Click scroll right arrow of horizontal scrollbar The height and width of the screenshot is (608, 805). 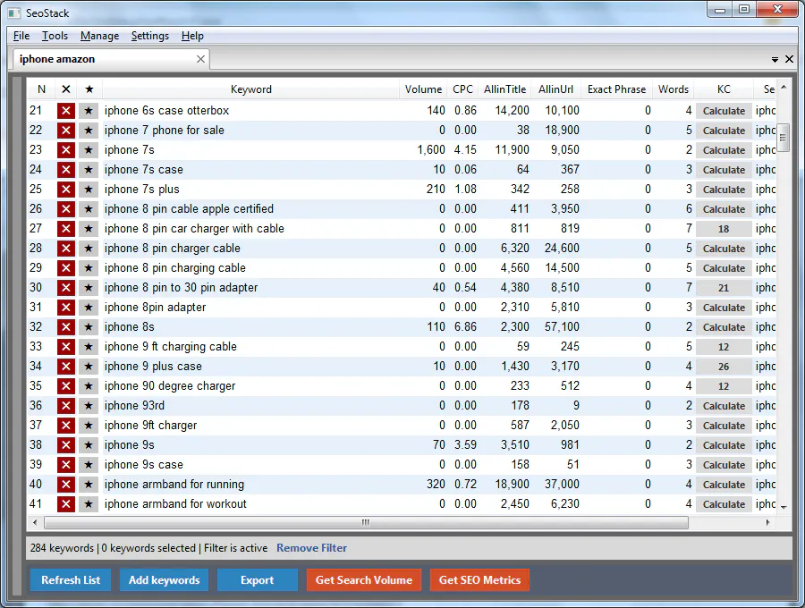tap(768, 522)
